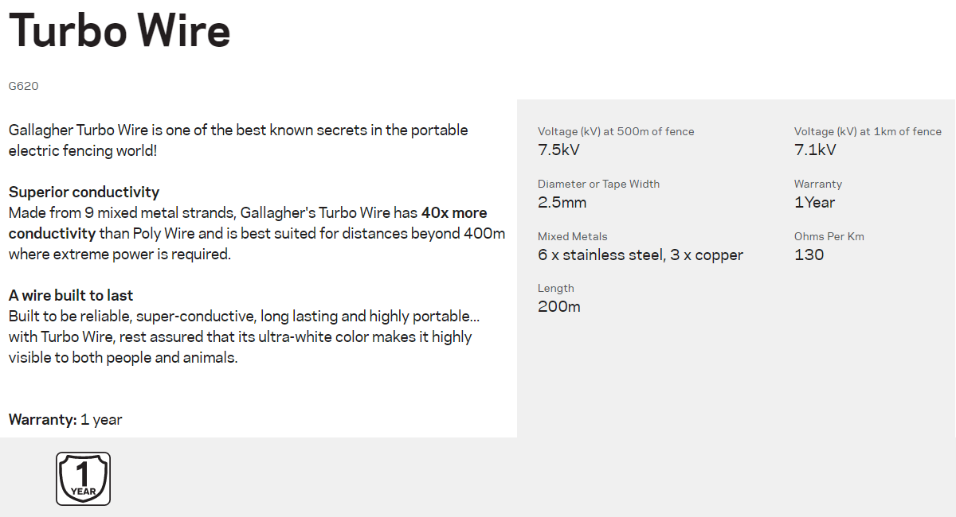Click the A wire built to last subheading
This screenshot has width=956, height=517.
tap(71, 295)
